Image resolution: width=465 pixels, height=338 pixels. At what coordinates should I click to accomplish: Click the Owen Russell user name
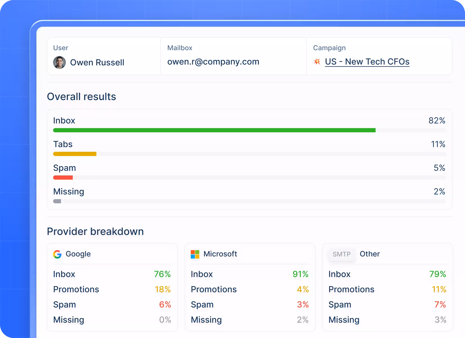[97, 63]
